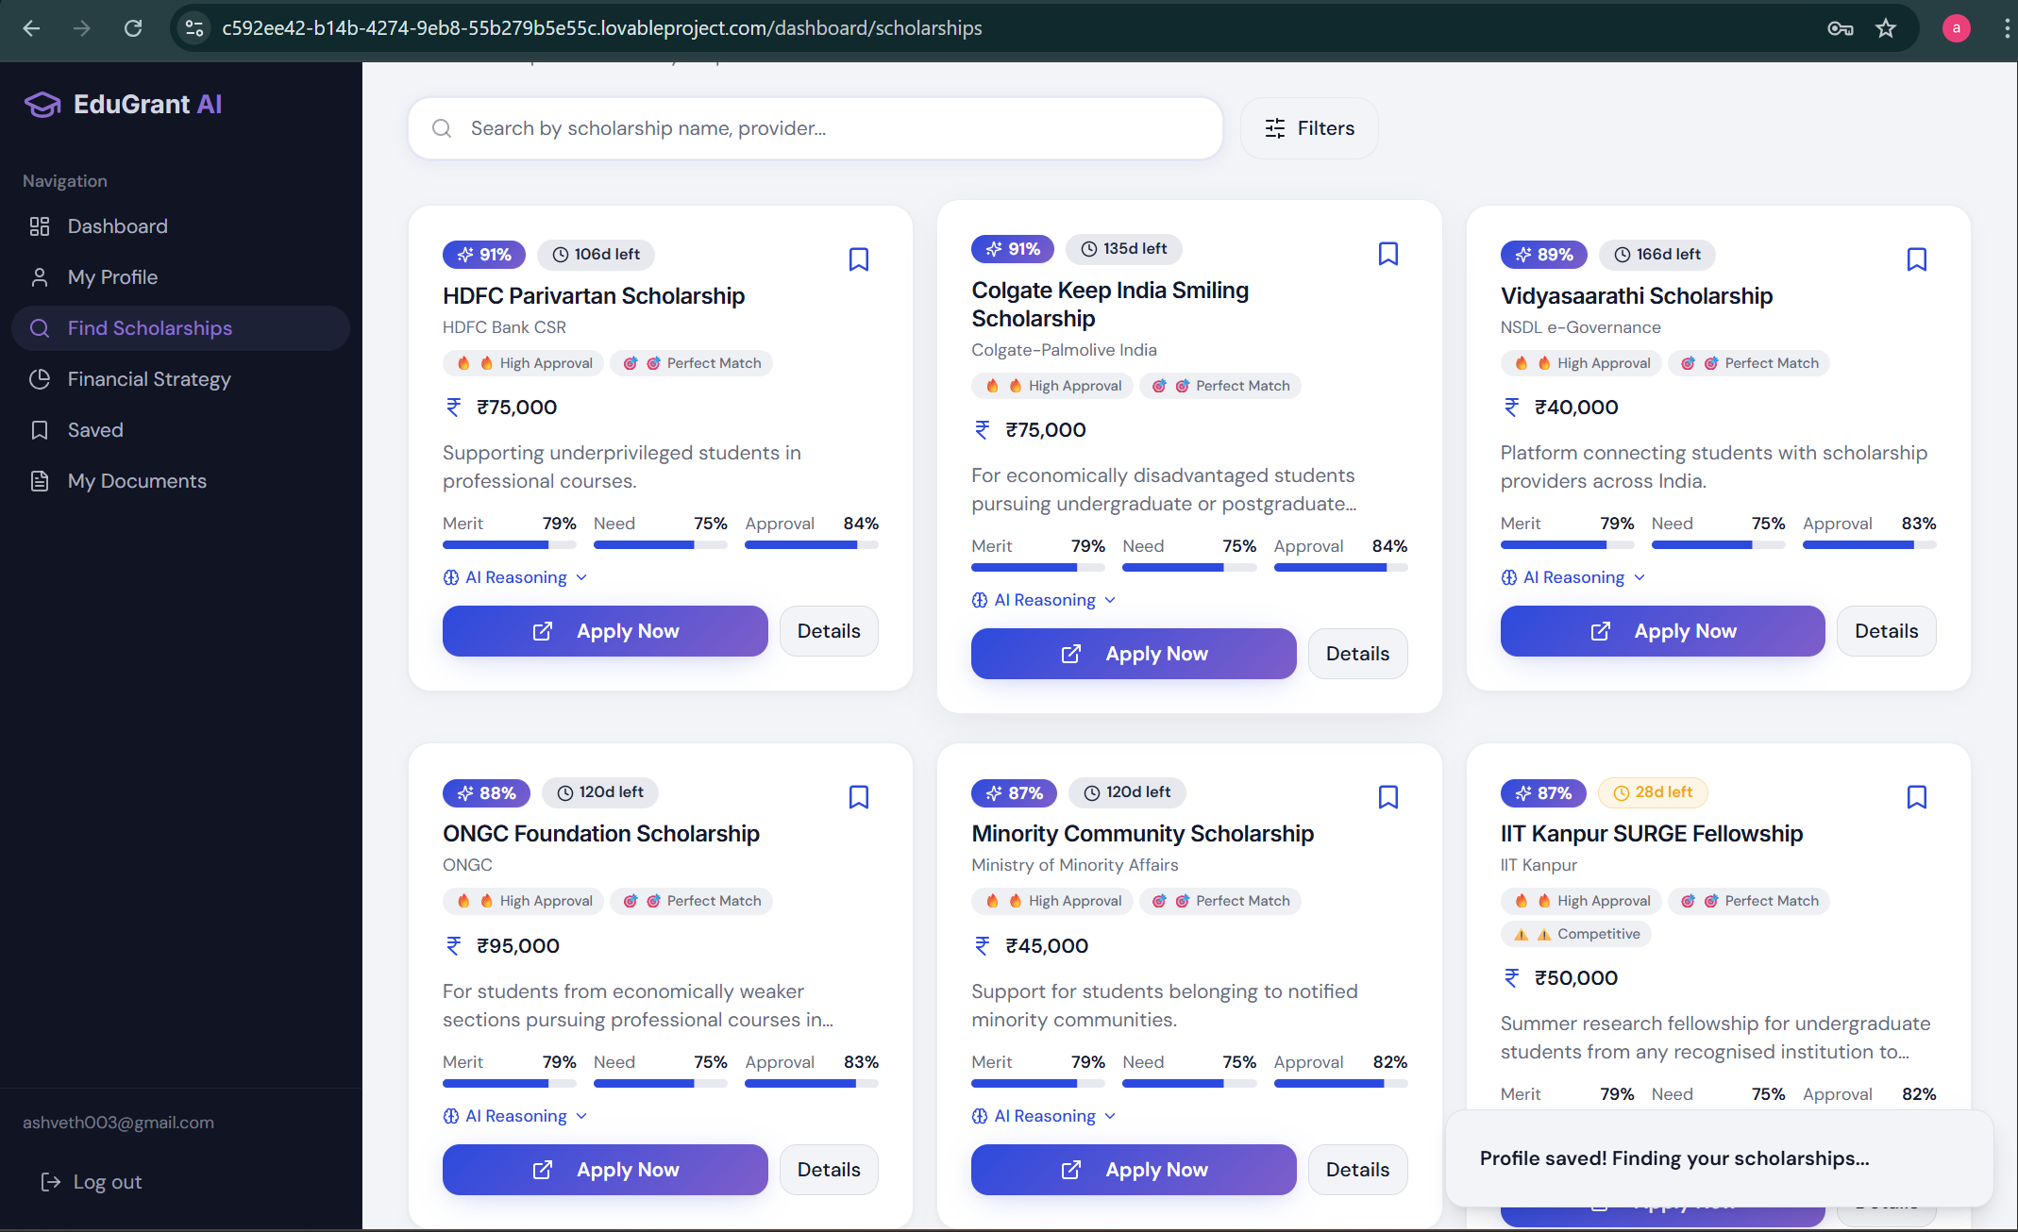The width and height of the screenshot is (2018, 1232).
Task: Click the search magnifier icon in search bar
Action: point(442,128)
